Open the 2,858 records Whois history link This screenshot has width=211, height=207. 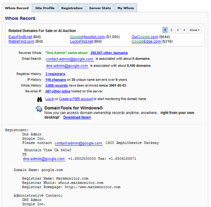(56, 85)
